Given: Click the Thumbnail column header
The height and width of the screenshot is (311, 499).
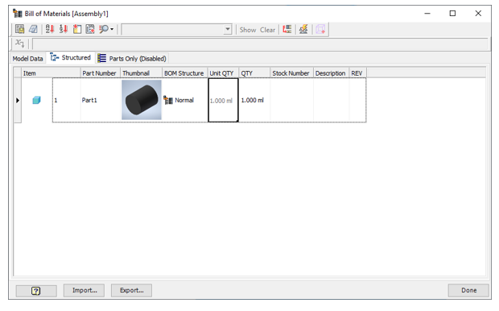Looking at the screenshot, I should click(142, 73).
